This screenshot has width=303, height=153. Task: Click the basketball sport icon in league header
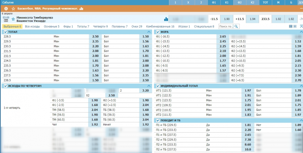(x=6, y=8)
